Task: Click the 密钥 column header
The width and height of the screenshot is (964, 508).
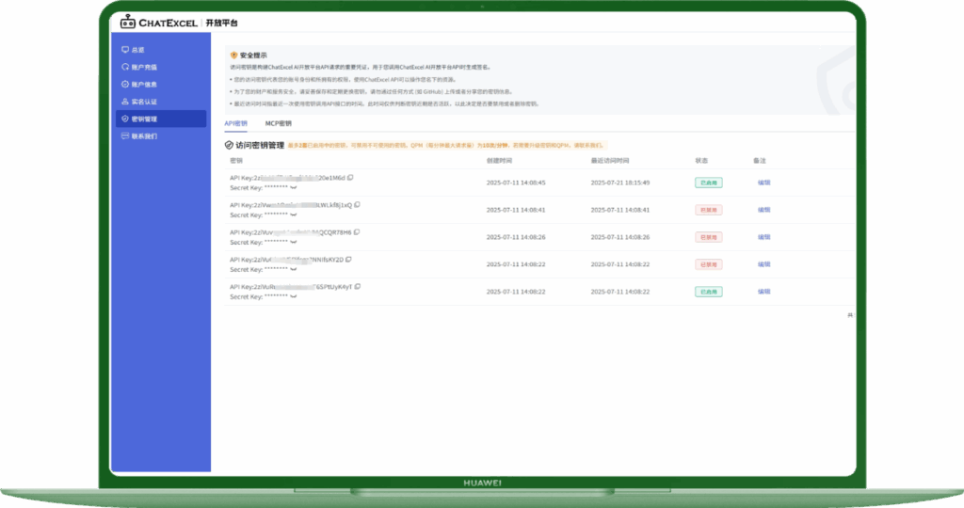Action: click(236, 161)
